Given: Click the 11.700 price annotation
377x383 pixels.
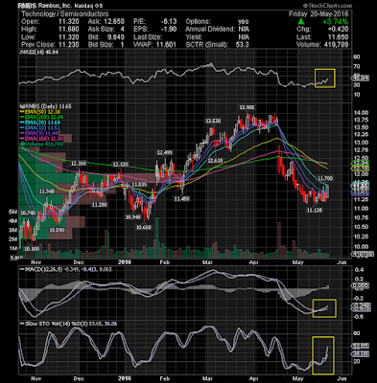Looking at the screenshot, I should pyautogui.click(x=325, y=178).
